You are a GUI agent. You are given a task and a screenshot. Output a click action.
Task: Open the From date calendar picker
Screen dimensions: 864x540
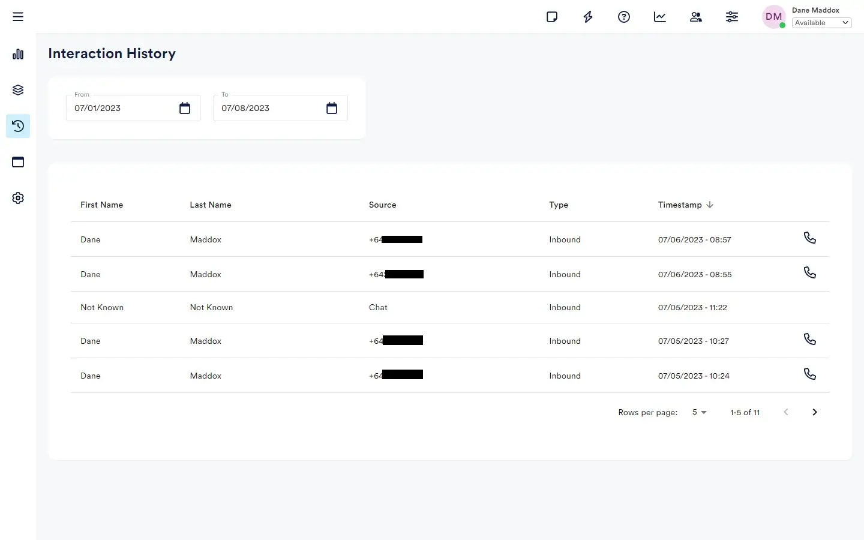click(185, 108)
